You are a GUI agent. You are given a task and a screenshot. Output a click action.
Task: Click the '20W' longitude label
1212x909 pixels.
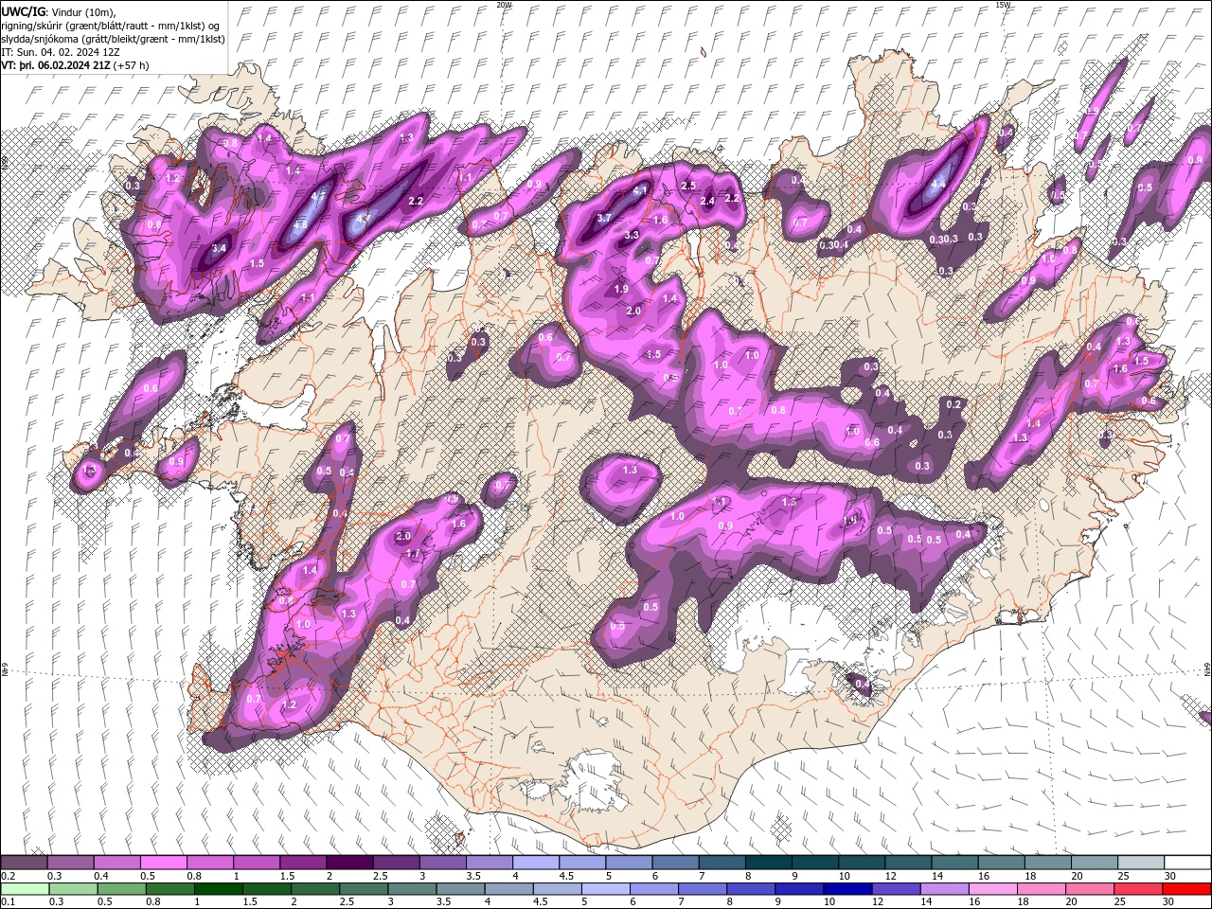[504, 5]
